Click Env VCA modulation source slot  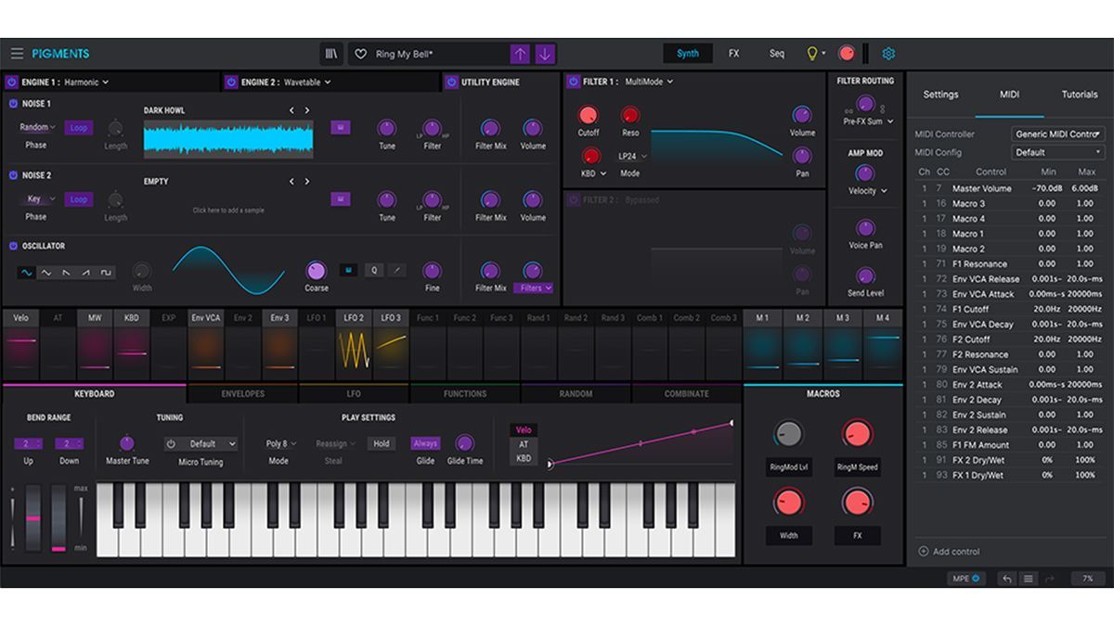pyautogui.click(x=205, y=344)
